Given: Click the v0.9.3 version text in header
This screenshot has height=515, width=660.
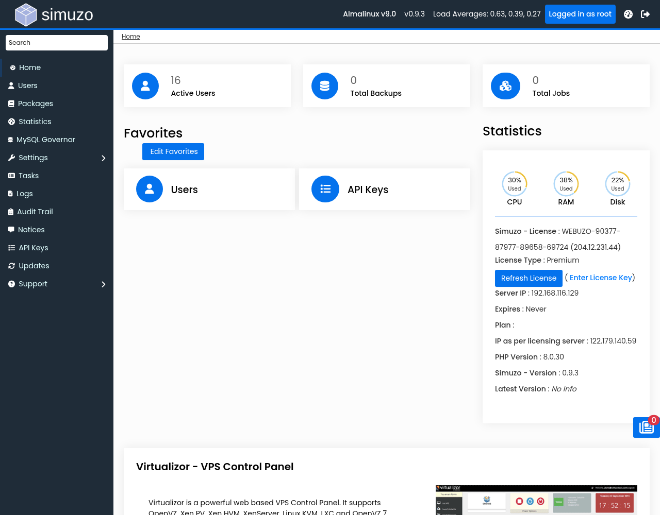Looking at the screenshot, I should (415, 14).
